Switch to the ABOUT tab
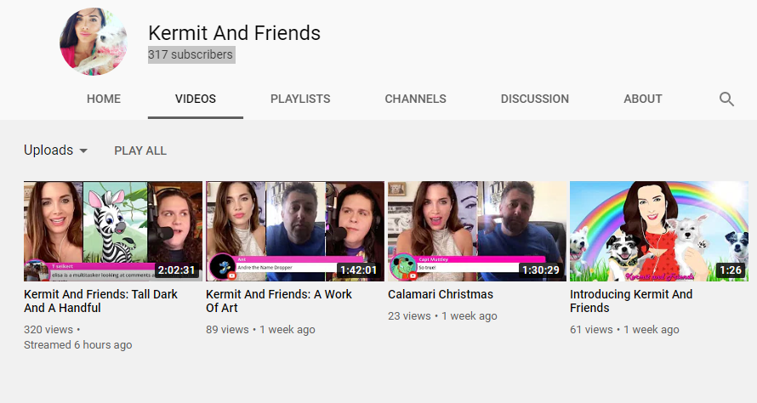Viewport: 757px width, 403px height. 643,99
